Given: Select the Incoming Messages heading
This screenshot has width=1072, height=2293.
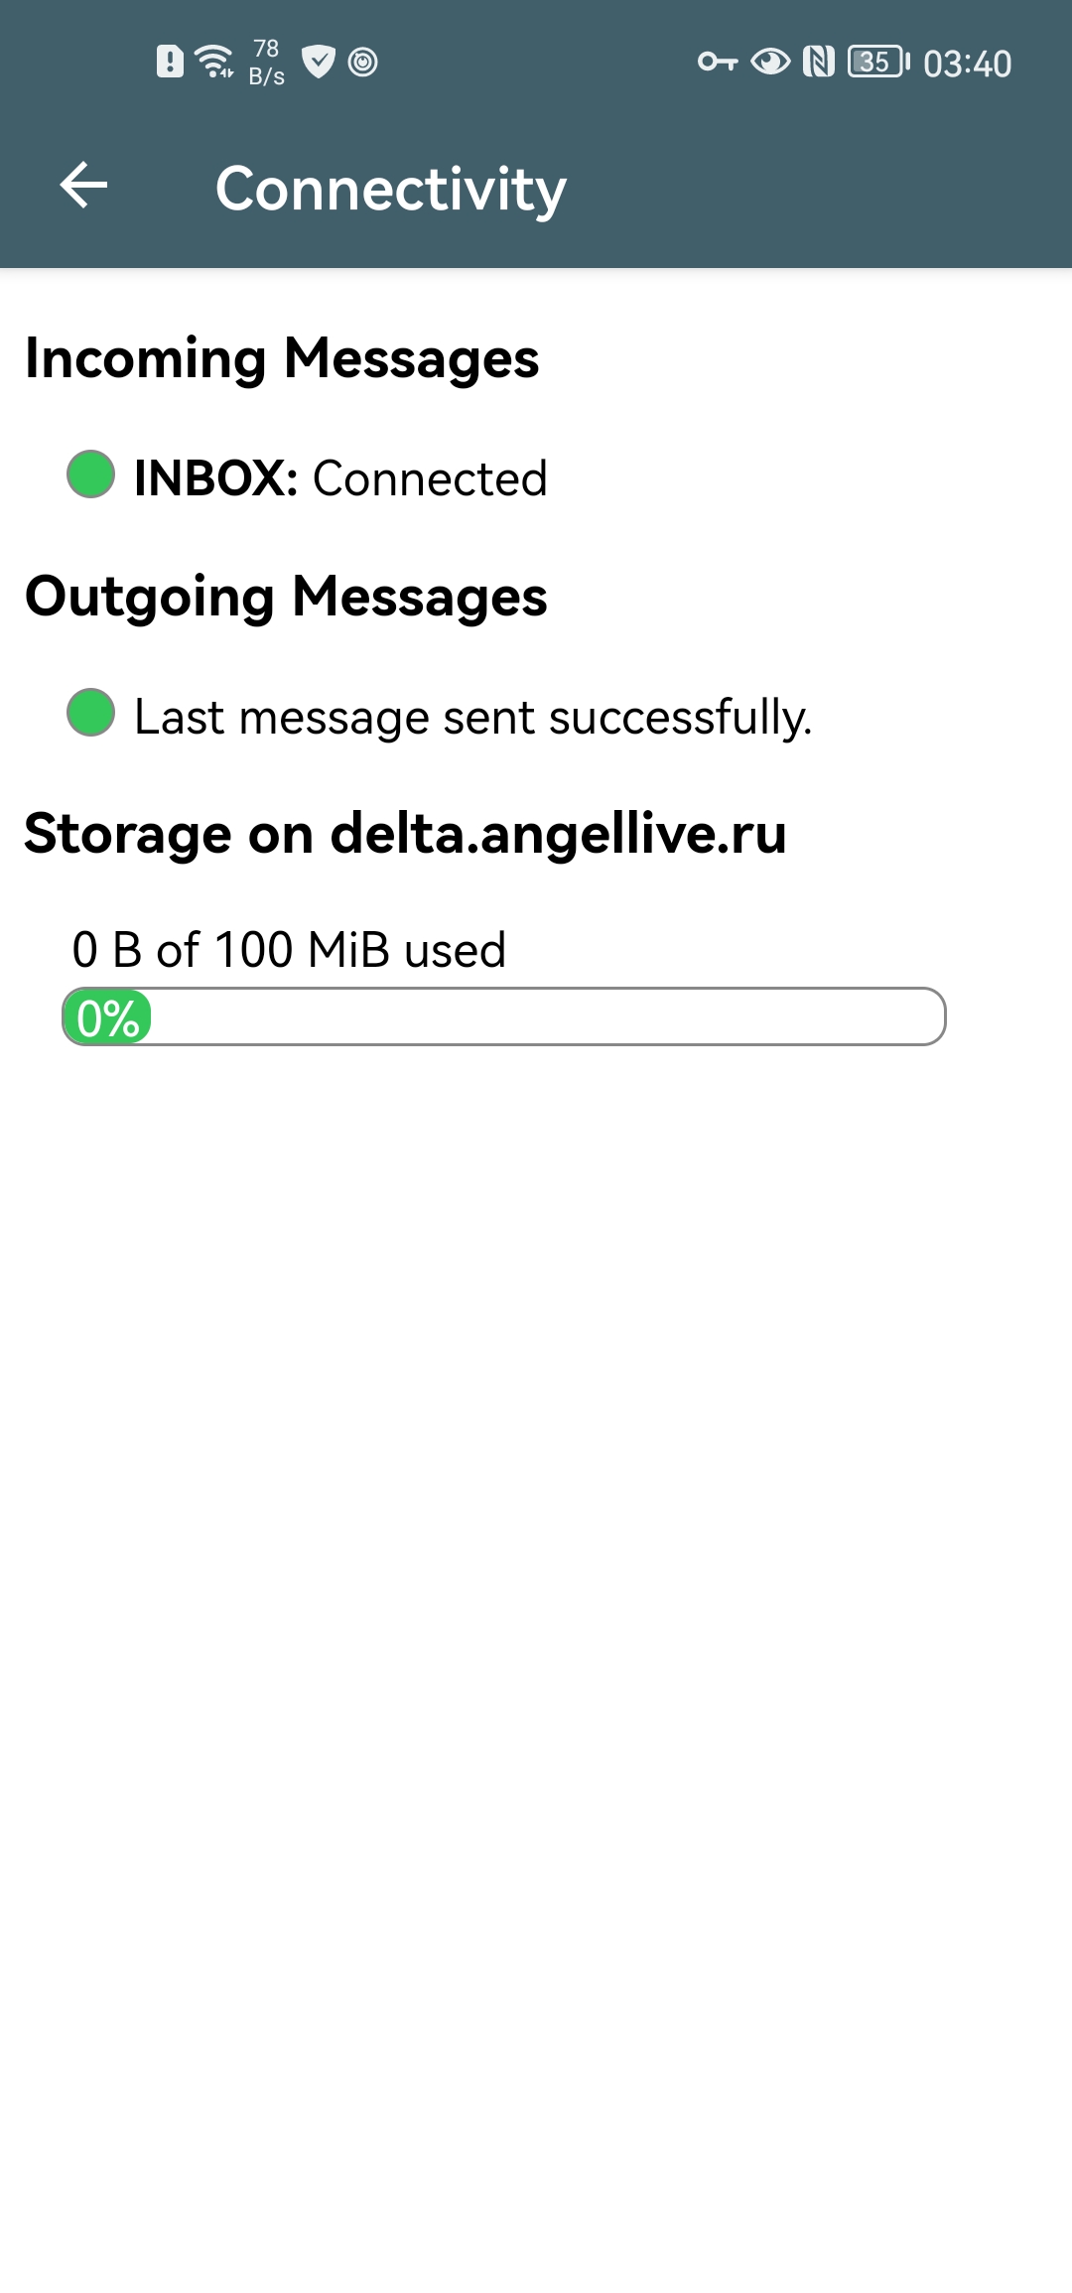Looking at the screenshot, I should click(282, 358).
